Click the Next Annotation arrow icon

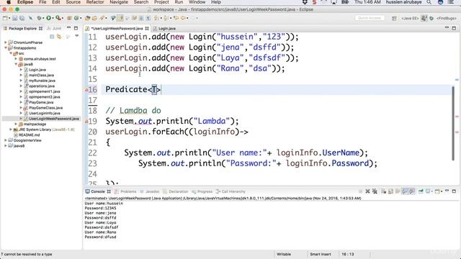pyautogui.click(x=156, y=18)
